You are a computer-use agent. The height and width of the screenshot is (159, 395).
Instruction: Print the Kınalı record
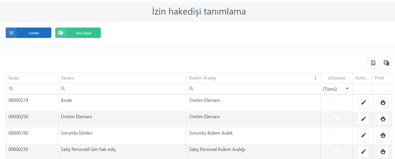(383, 103)
